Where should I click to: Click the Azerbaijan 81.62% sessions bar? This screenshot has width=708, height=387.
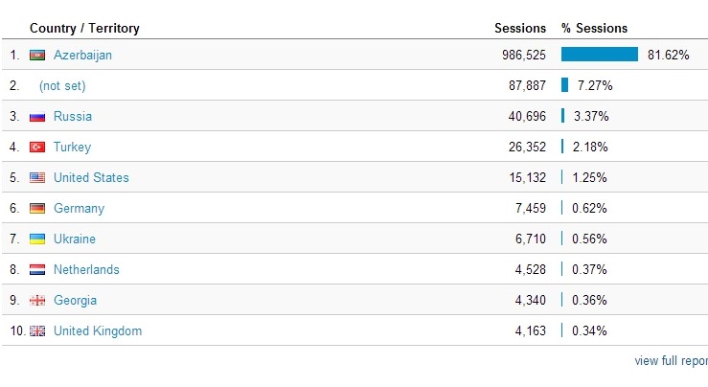tap(600, 55)
